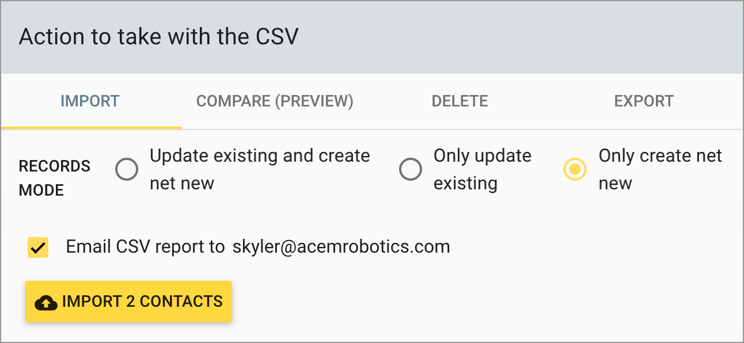The width and height of the screenshot is (744, 343).
Task: Click the word CONTACTS on the import button
Action: point(181,302)
